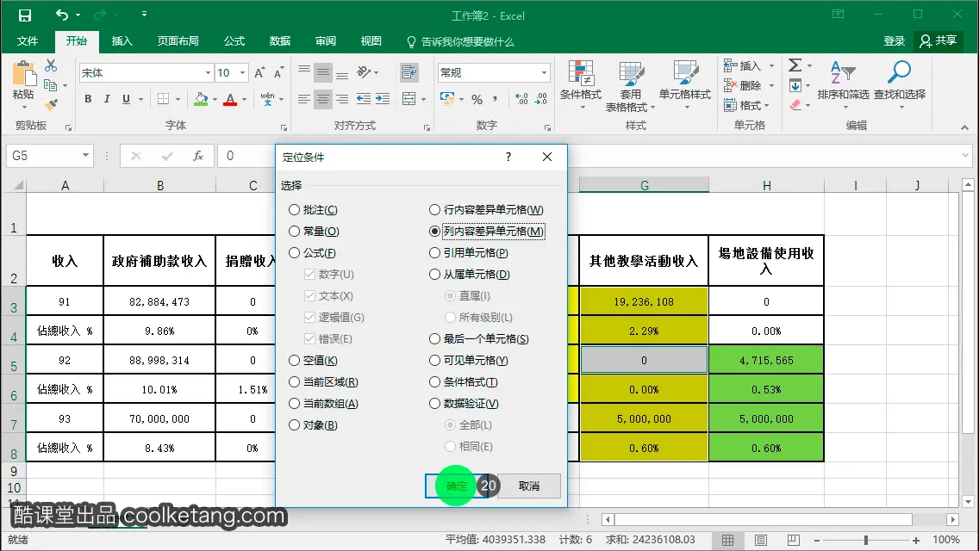Apply the yellow fill color bucket
Image resolution: width=979 pixels, height=551 pixels.
tap(201, 99)
